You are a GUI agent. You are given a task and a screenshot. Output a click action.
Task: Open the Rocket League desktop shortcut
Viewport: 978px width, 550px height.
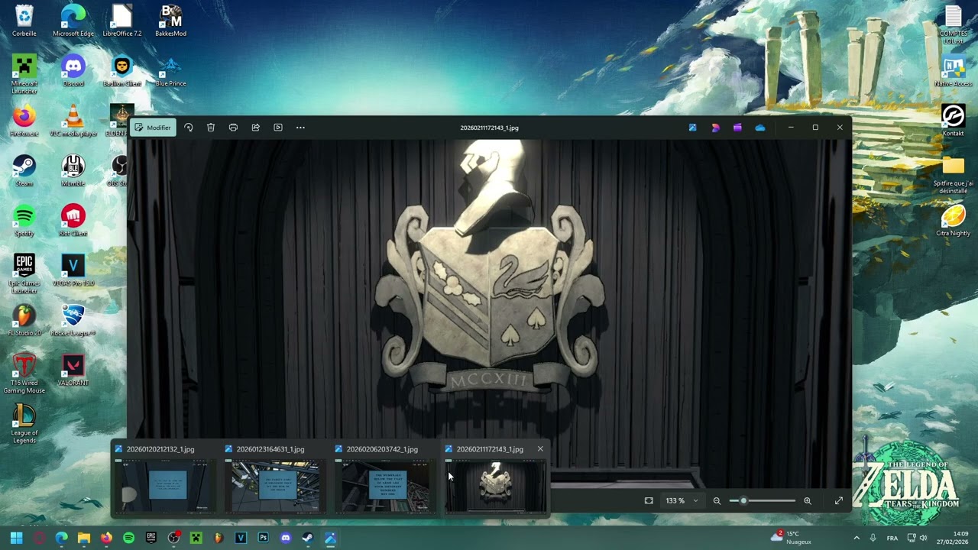click(73, 320)
